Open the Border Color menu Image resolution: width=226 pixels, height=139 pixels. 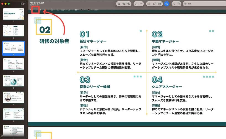pos(83,10)
